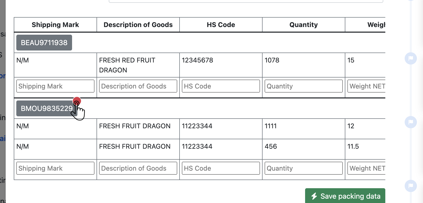Screen dimensions: 423x203
Task: Click the HS code cell 12345678
Action: click(x=197, y=60)
